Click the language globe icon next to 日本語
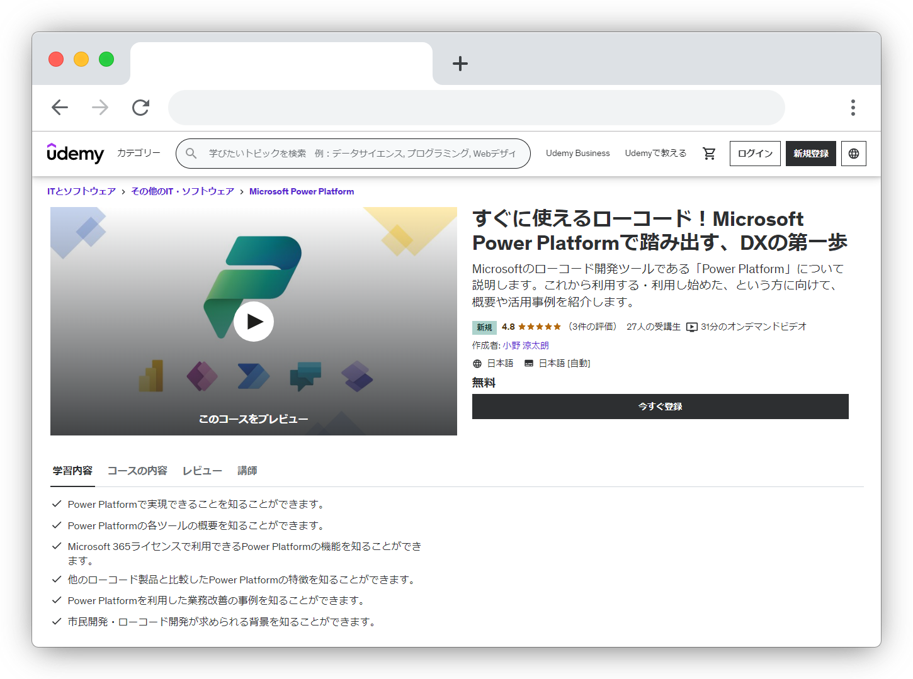Screen dimensions: 913x679 477,364
